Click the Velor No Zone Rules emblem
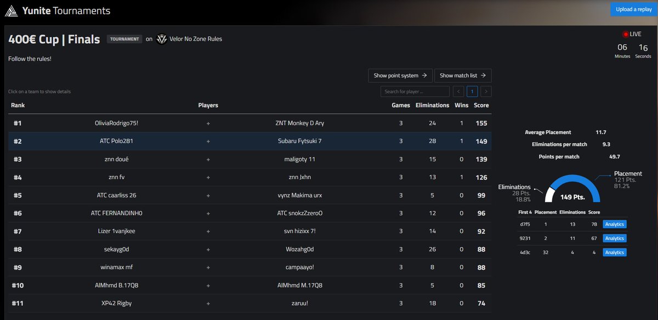 coord(162,39)
